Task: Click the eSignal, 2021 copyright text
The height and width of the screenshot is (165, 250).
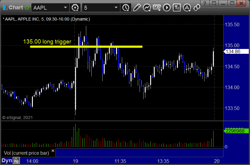Action: (17, 118)
